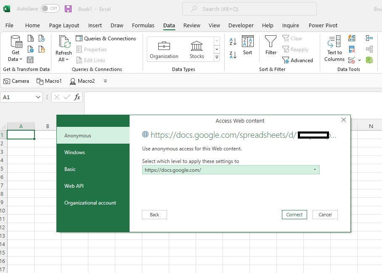Open Customize Quick Access Toolbar dropdown
Image resolution: width=382 pixels, height=273 pixels.
click(x=105, y=81)
